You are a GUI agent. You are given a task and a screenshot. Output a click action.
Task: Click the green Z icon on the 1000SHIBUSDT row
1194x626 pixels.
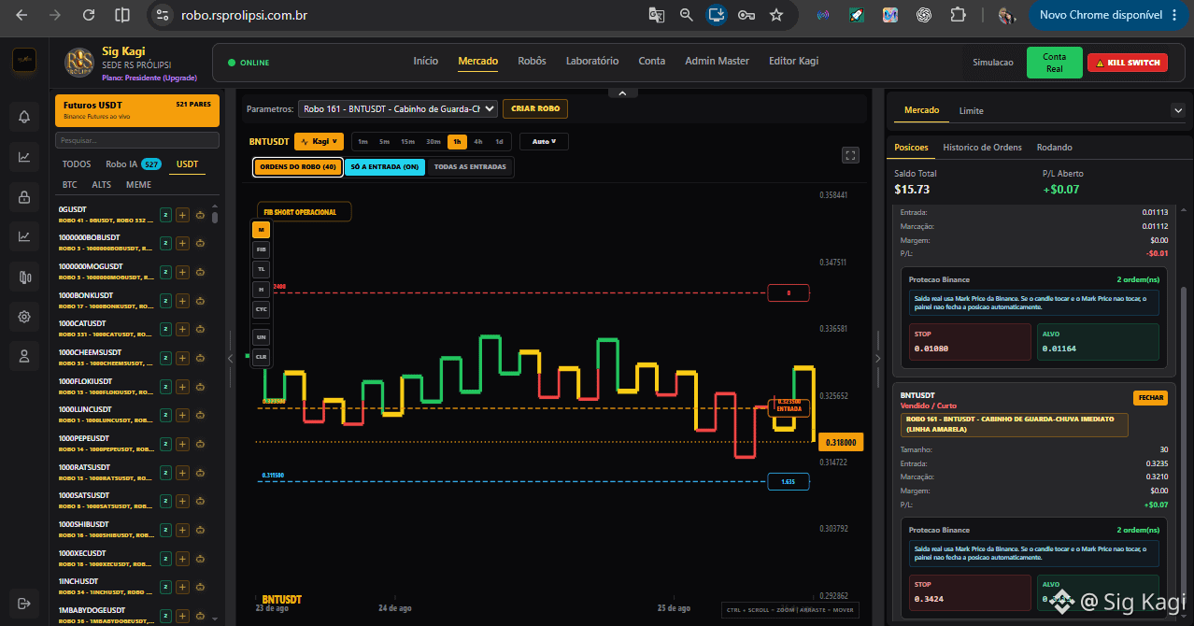[165, 529]
